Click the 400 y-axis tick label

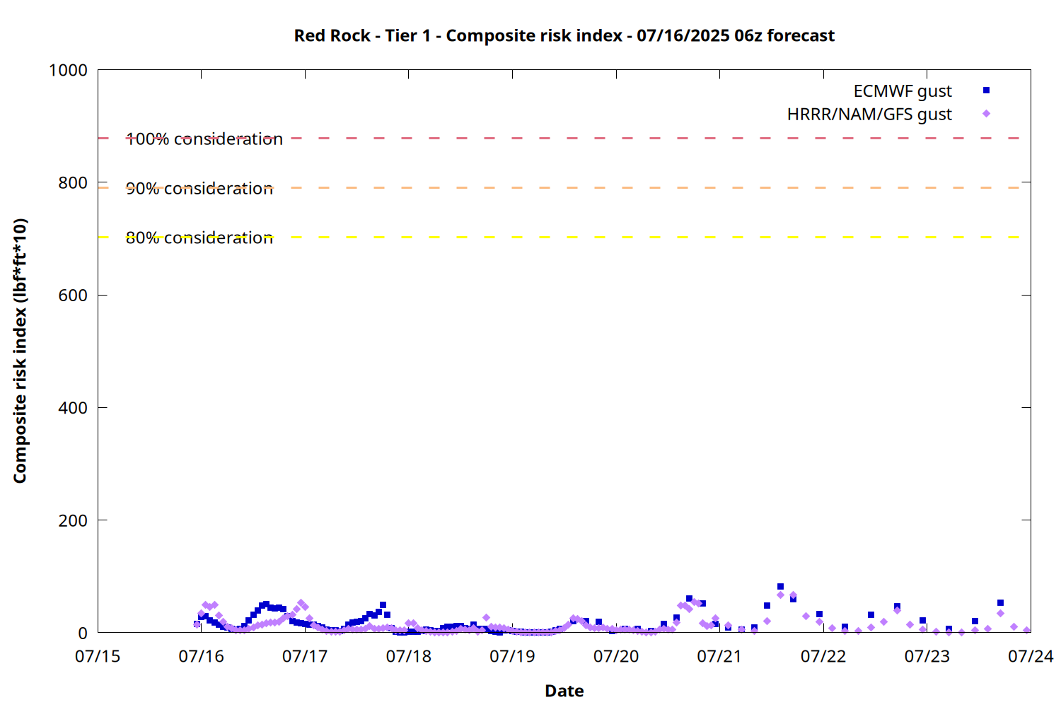tap(73, 408)
